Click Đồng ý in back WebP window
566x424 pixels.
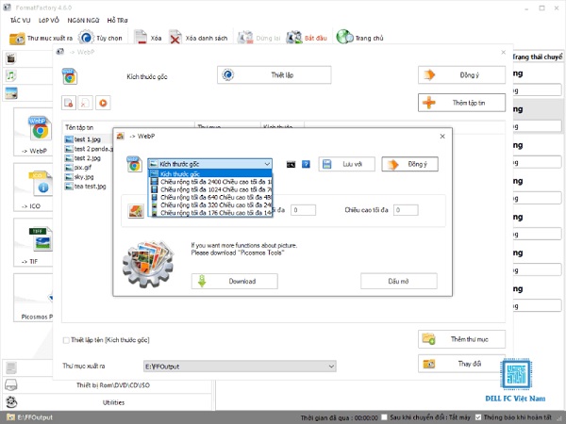[461, 75]
